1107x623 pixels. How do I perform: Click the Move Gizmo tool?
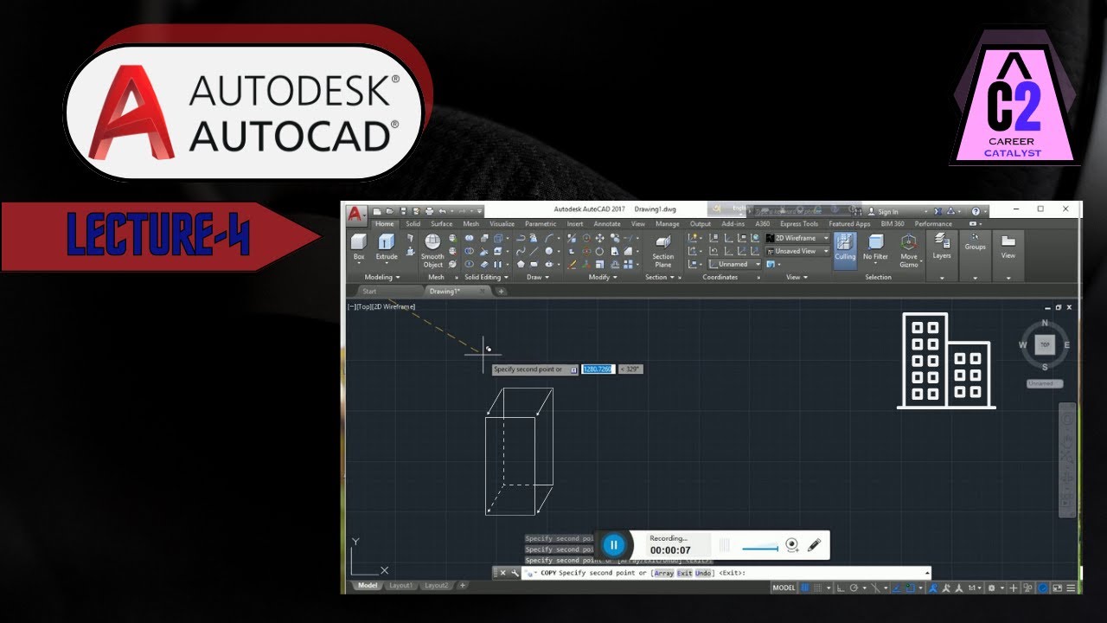click(908, 250)
